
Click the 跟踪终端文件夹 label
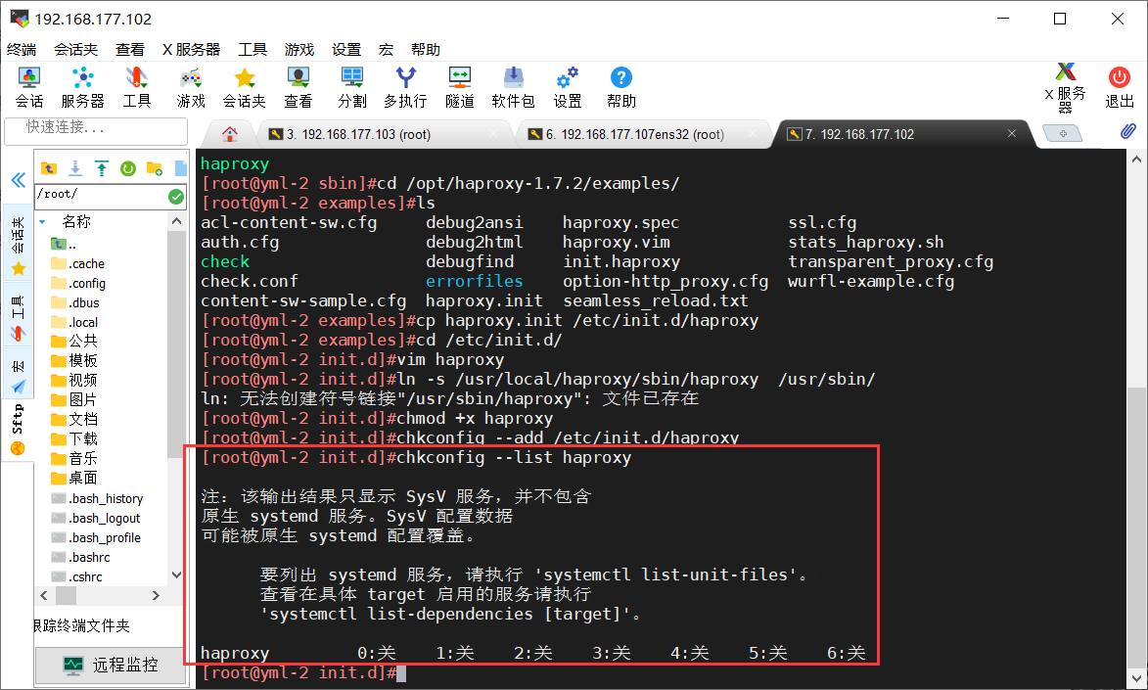[81, 626]
